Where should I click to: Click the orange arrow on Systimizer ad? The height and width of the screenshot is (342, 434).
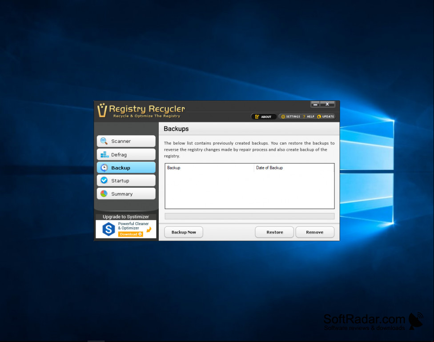point(149,229)
